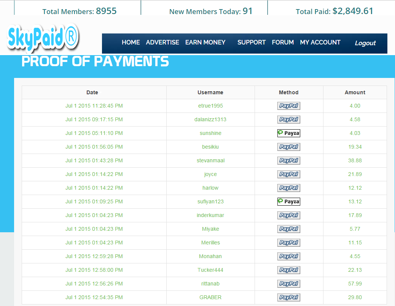
Task: Click PayPal icon in dalanizz1313 row
Action: pyautogui.click(x=289, y=119)
